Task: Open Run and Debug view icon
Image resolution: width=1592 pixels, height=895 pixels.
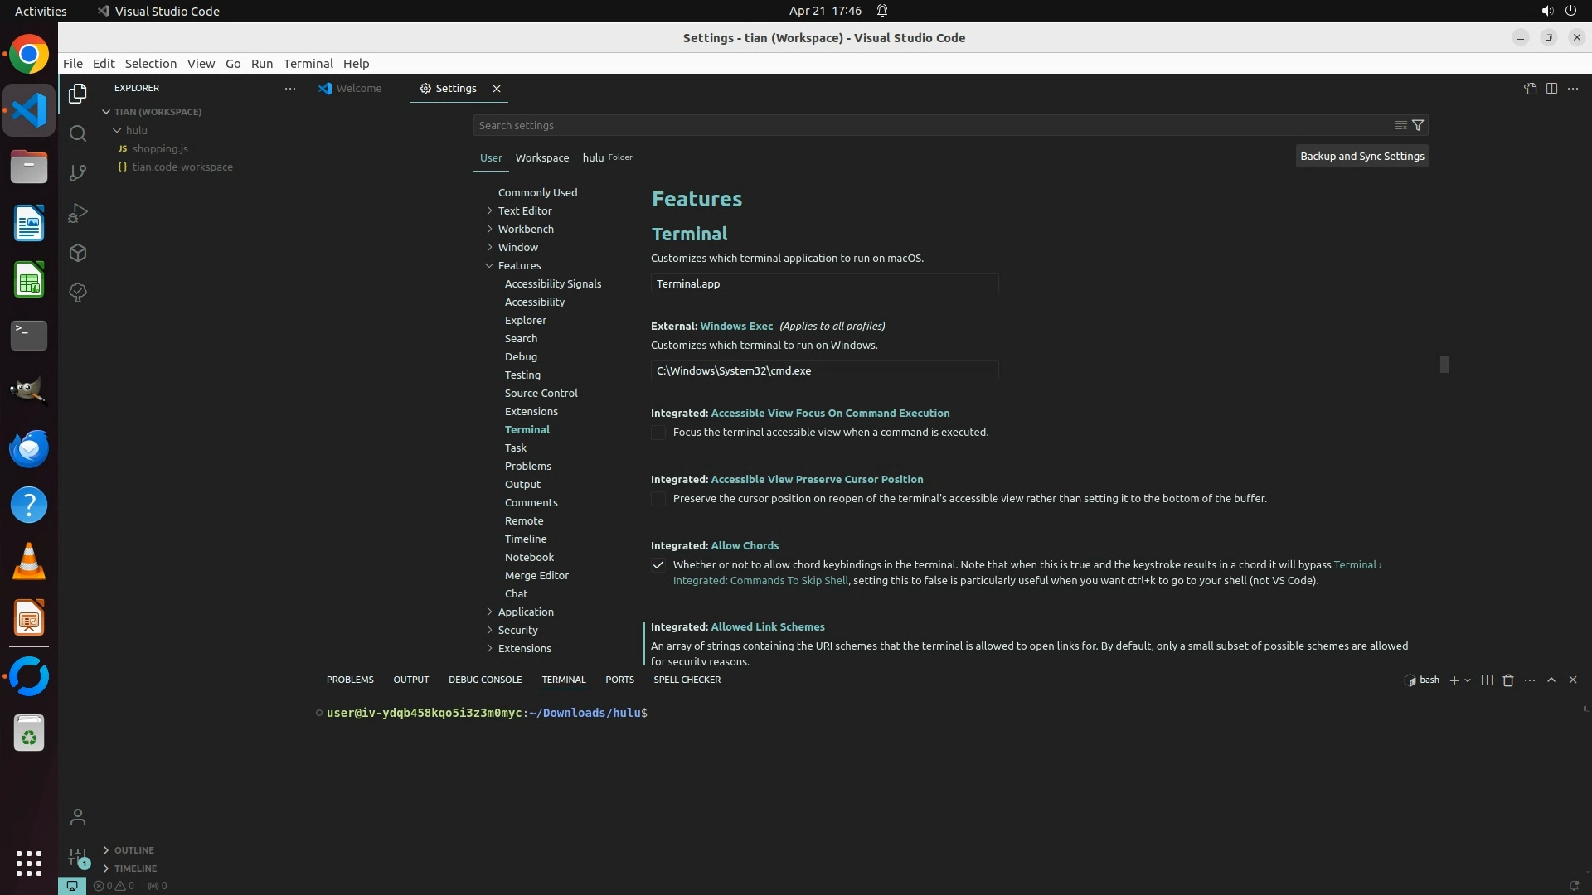Action: 78,213
